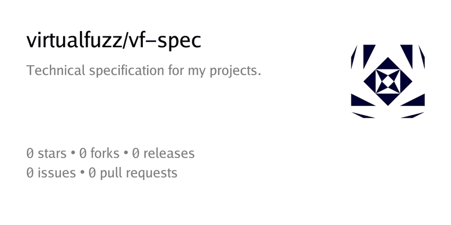The width and height of the screenshot is (451, 225).
Task: Click the "virtualfuzz" owner name in the title
Action: tap(73, 41)
